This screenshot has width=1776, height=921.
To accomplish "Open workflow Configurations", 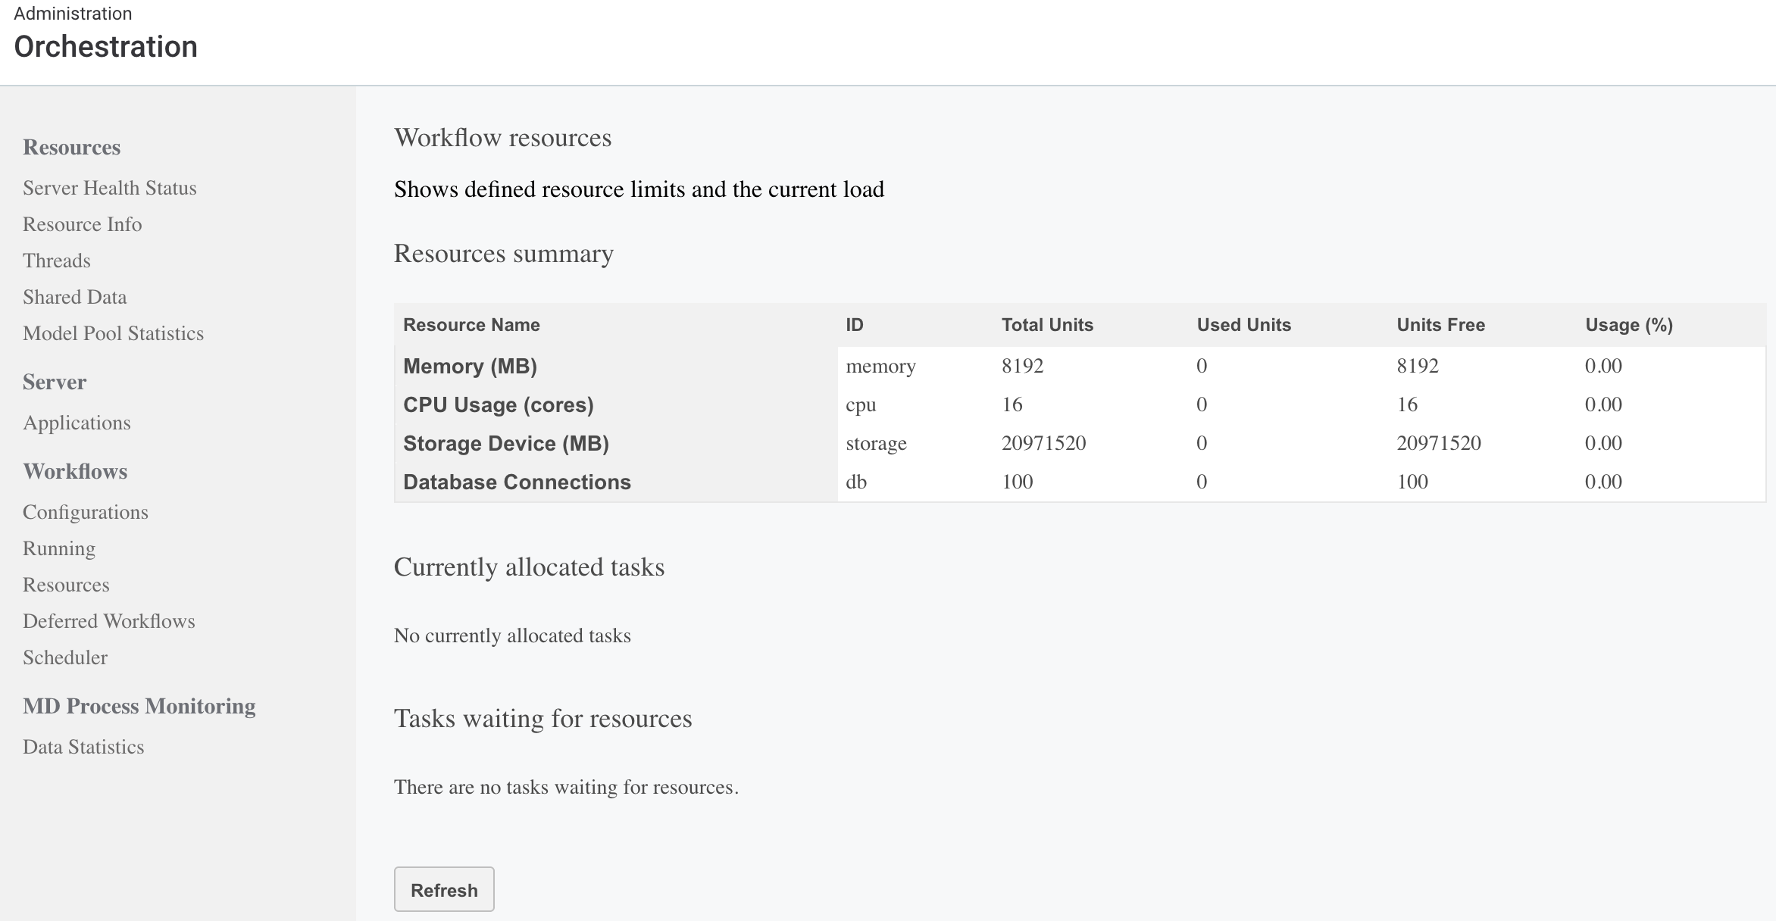I will coord(86,512).
